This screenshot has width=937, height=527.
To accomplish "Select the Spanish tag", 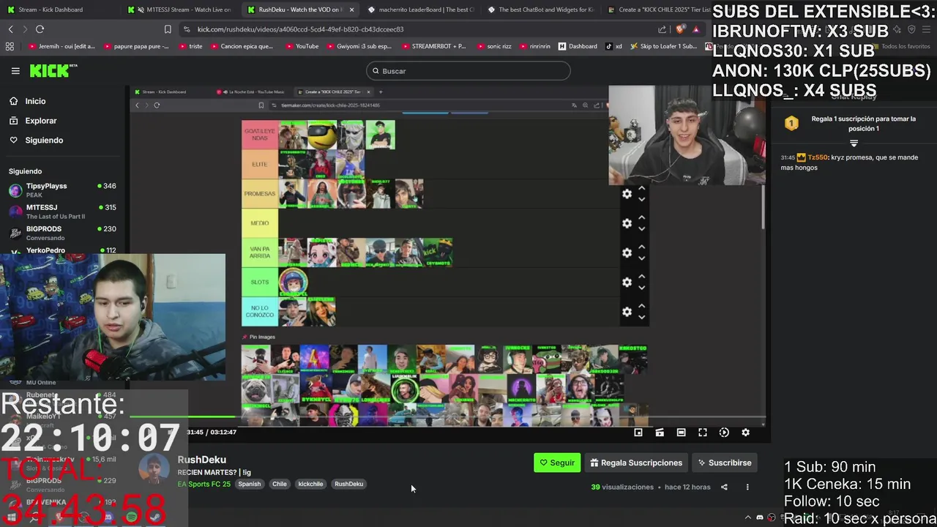I will [x=249, y=484].
